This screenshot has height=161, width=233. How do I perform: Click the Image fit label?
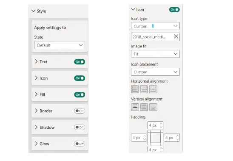coord(139,46)
